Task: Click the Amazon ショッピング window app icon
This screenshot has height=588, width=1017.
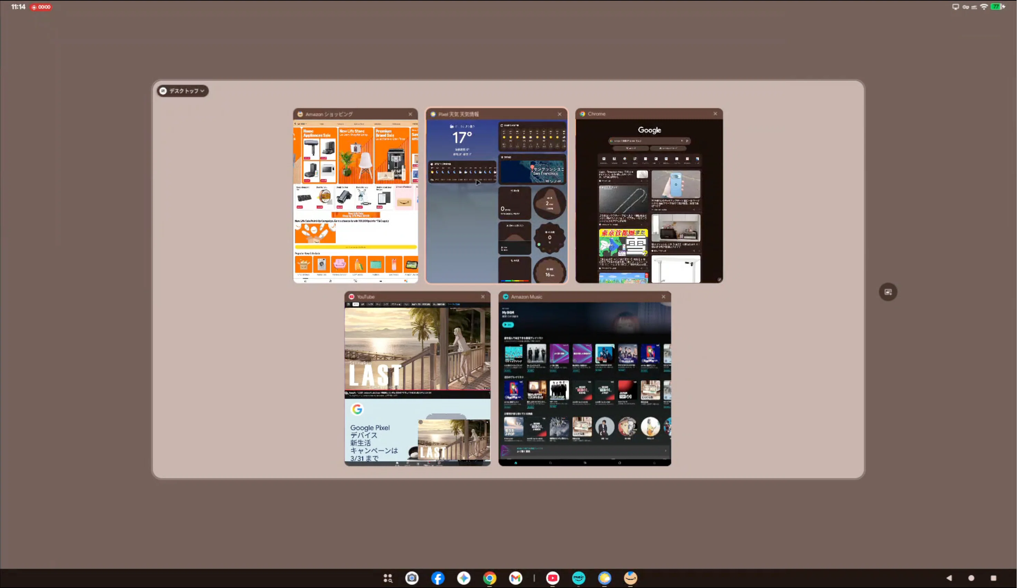Action: (300, 114)
